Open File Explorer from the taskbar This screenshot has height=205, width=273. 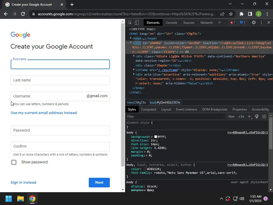tap(20, 199)
